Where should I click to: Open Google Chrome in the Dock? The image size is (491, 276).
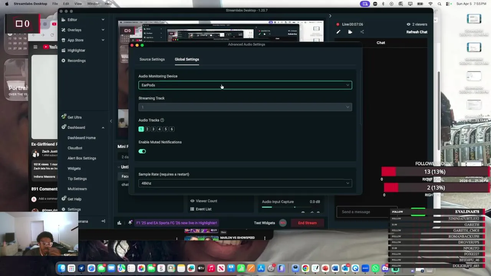[x=305, y=268]
